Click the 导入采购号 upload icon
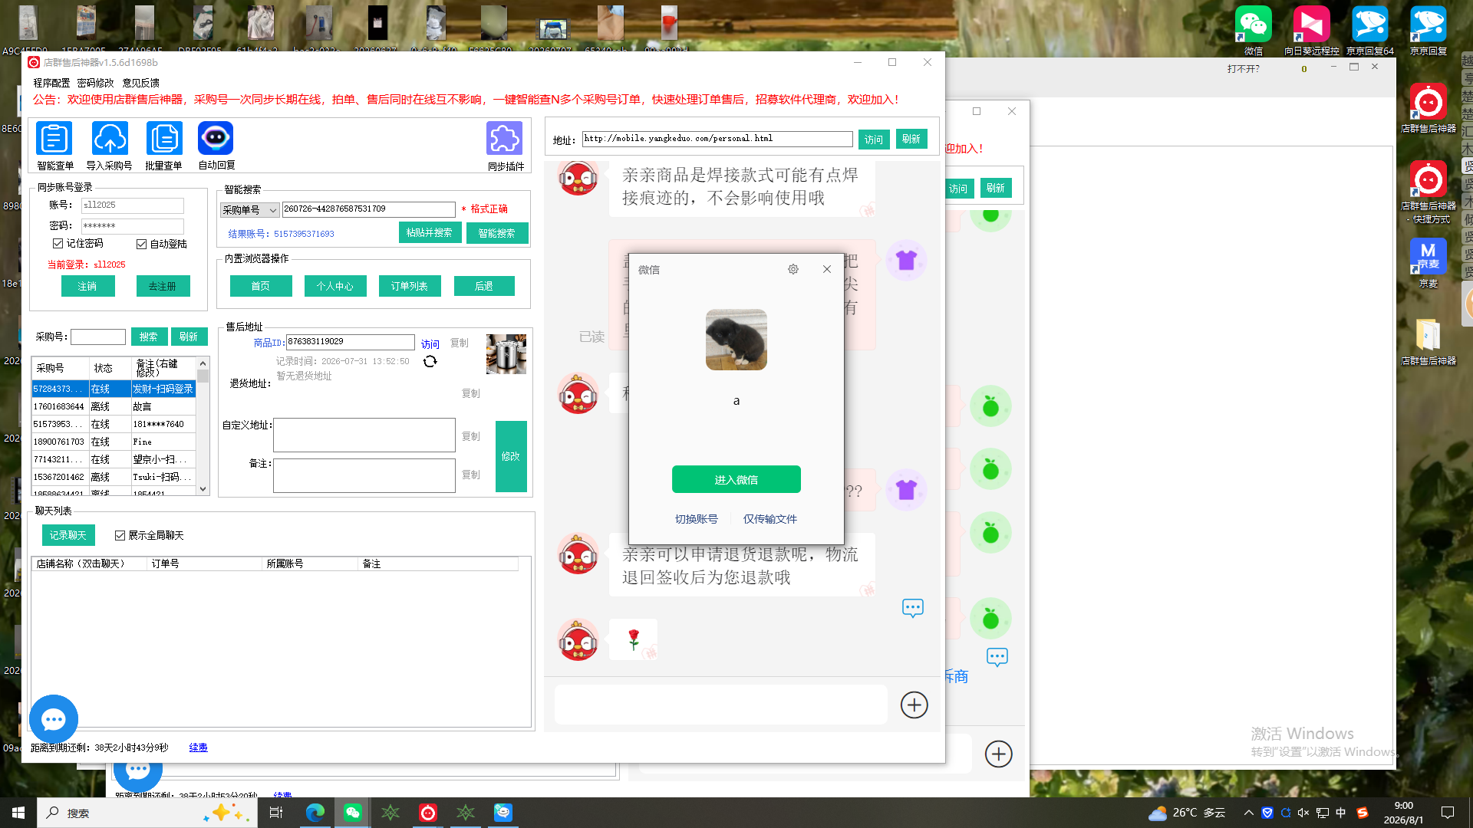This screenshot has width=1473, height=828. (x=110, y=139)
